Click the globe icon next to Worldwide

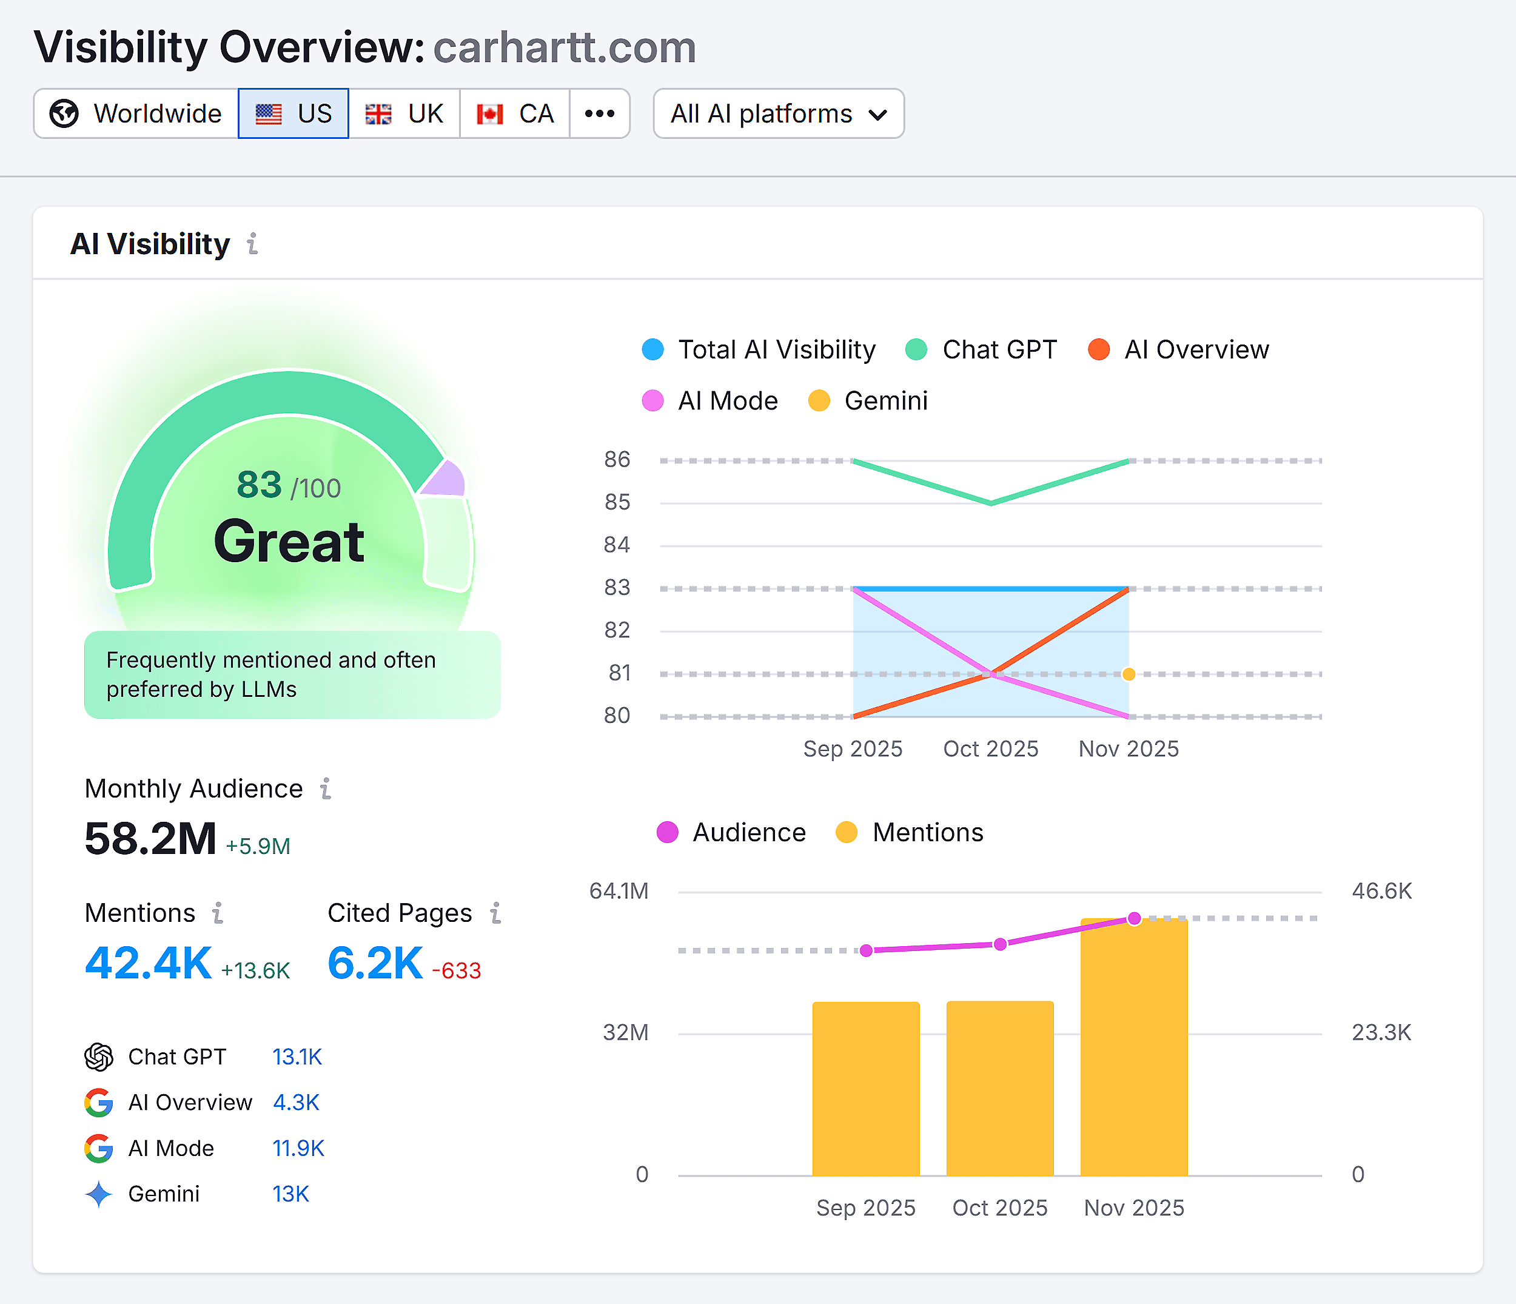coord(65,113)
